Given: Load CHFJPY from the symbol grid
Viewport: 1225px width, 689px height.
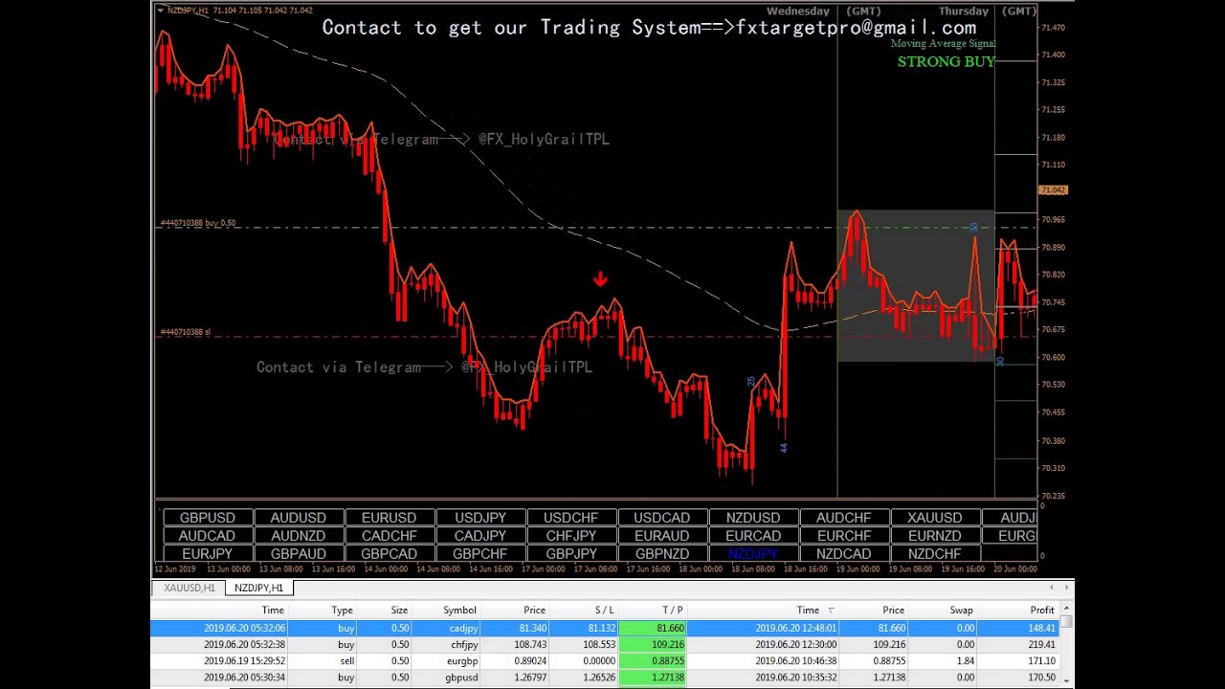Looking at the screenshot, I should tap(570, 536).
